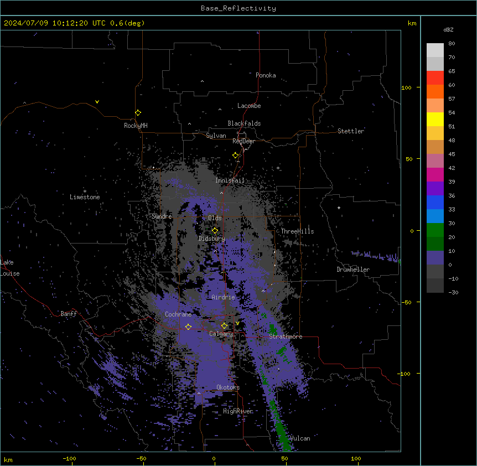Click the dBZ legend heading
Image resolution: width=477 pixels, height=466 pixels.
click(448, 29)
